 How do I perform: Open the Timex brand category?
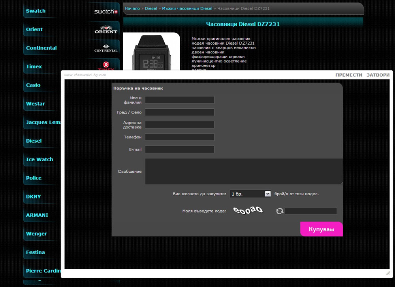click(x=34, y=66)
